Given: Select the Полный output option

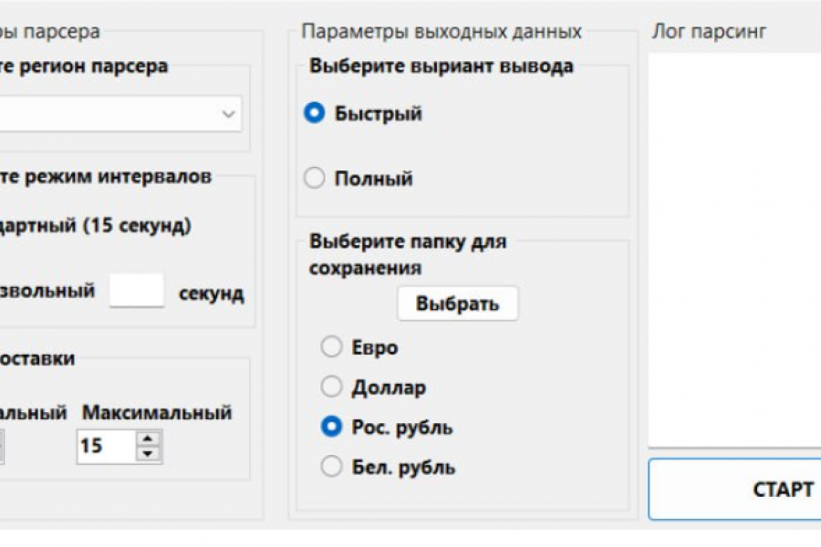Looking at the screenshot, I should (315, 179).
